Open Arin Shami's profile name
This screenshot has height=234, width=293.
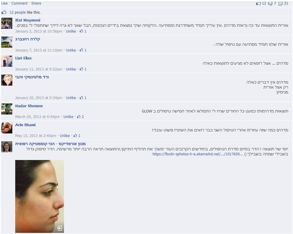[25, 125]
